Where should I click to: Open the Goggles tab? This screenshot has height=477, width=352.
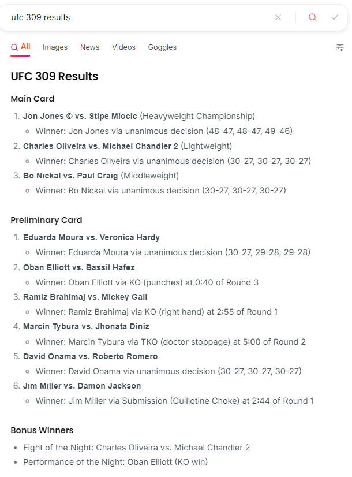point(162,47)
